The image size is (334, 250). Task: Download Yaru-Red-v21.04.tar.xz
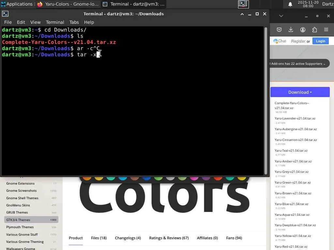(291, 247)
